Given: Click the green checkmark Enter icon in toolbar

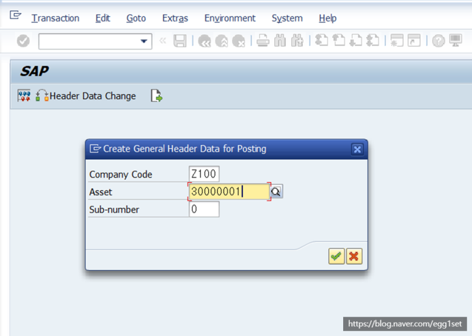Looking at the screenshot, I should 23,41.
